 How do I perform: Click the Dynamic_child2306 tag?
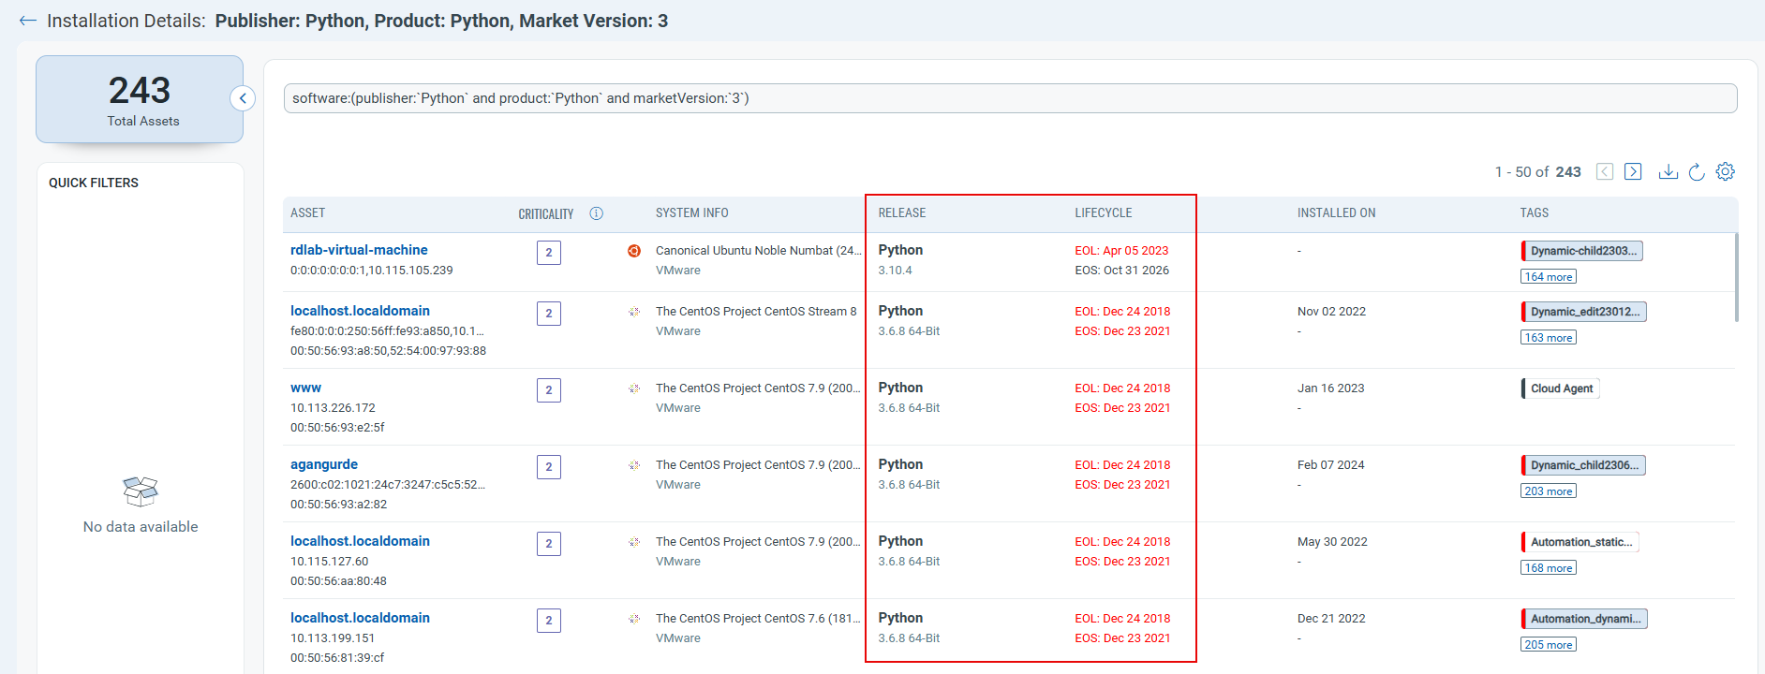1583,465
